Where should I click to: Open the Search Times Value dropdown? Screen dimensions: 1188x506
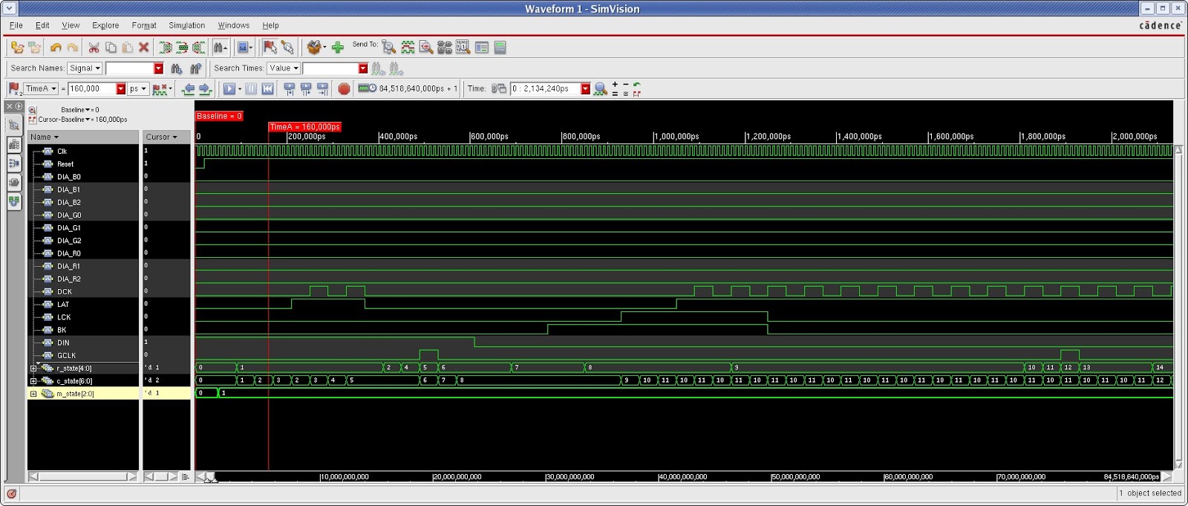pyautogui.click(x=284, y=68)
